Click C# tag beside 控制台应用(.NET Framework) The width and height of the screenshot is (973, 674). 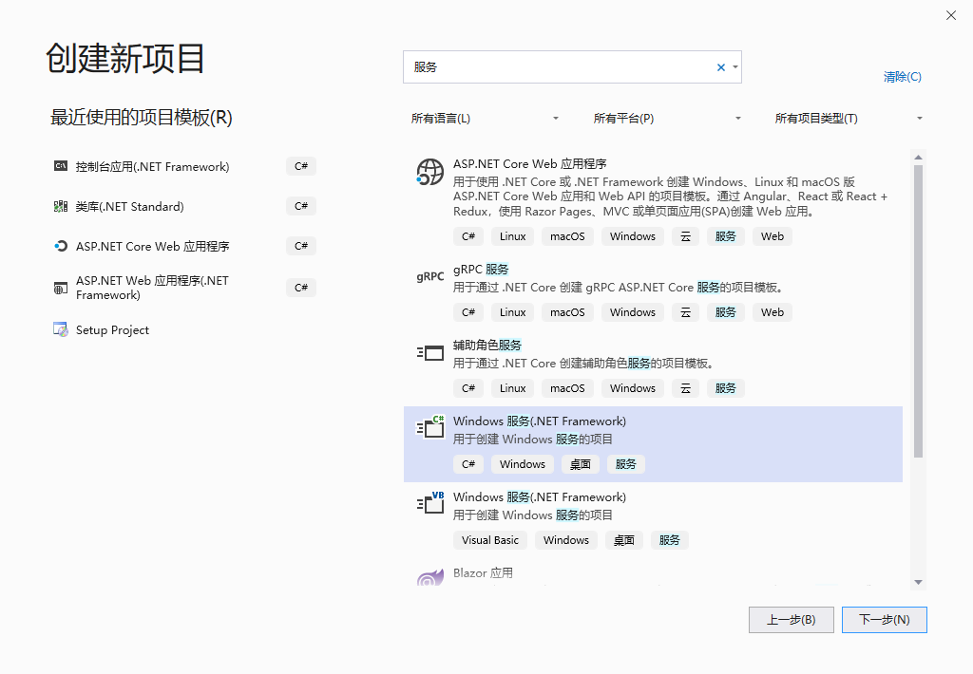[301, 166]
